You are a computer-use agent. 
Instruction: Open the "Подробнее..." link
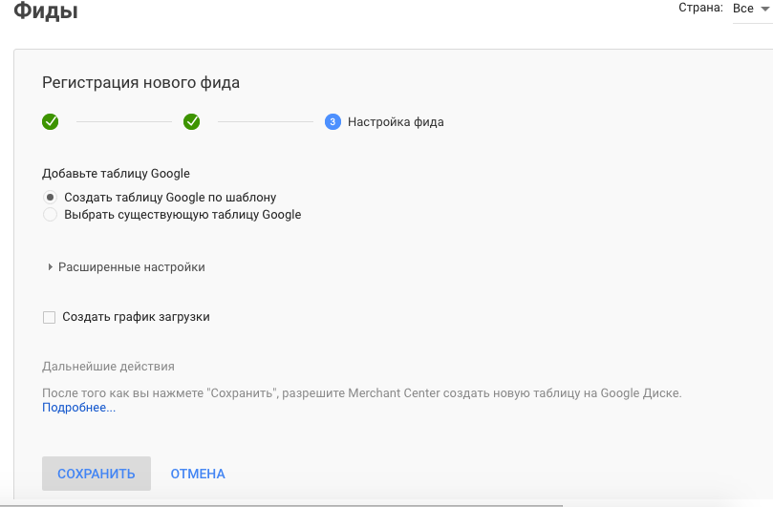tap(79, 408)
